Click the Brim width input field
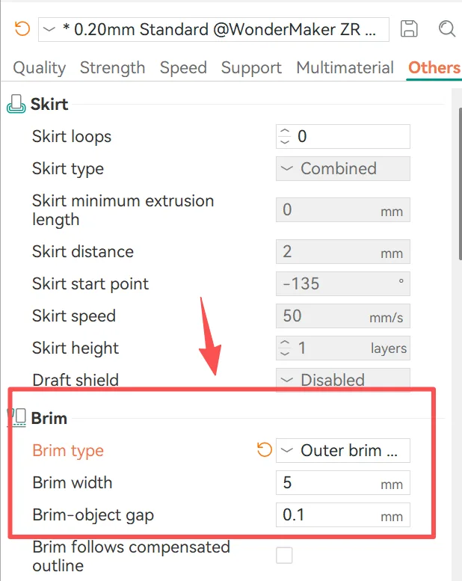Screen dimensions: 462x581 tap(343, 483)
